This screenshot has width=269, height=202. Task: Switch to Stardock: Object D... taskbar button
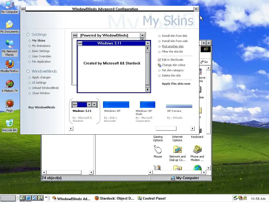[115, 198]
